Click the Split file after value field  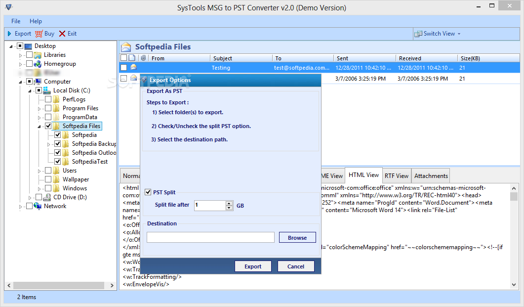[x=210, y=205]
